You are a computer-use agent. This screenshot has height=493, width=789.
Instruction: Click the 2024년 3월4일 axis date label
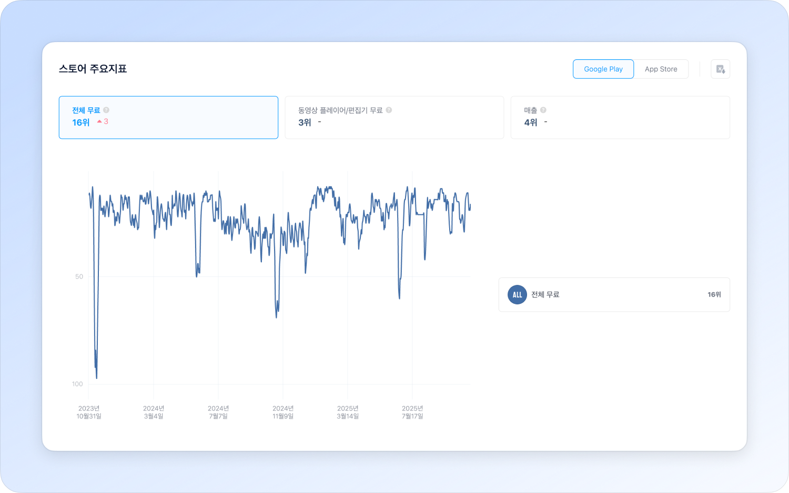154,413
